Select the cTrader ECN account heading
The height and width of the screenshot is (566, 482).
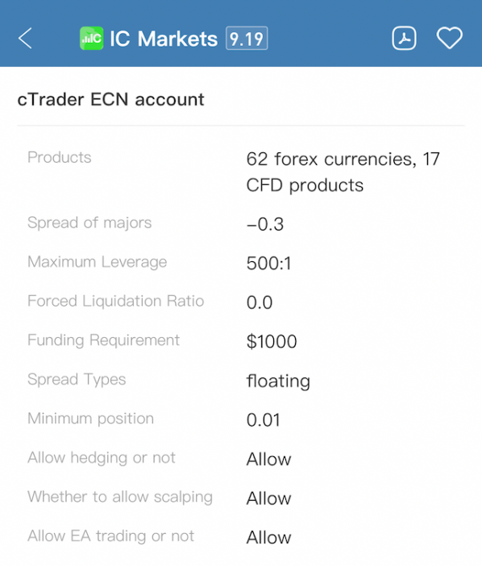[x=110, y=100]
